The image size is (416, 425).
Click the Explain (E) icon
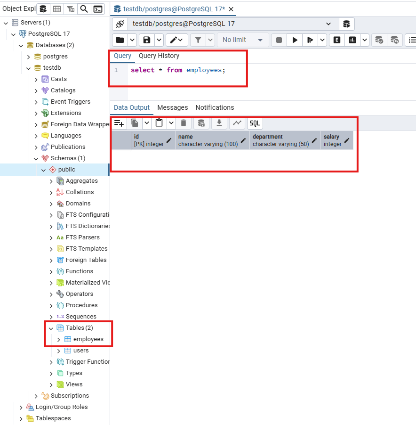coord(336,40)
